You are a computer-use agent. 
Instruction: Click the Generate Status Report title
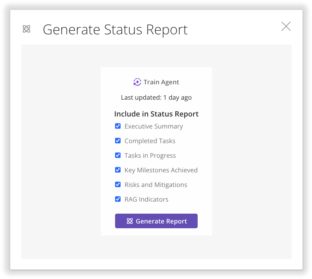pyautogui.click(x=115, y=29)
